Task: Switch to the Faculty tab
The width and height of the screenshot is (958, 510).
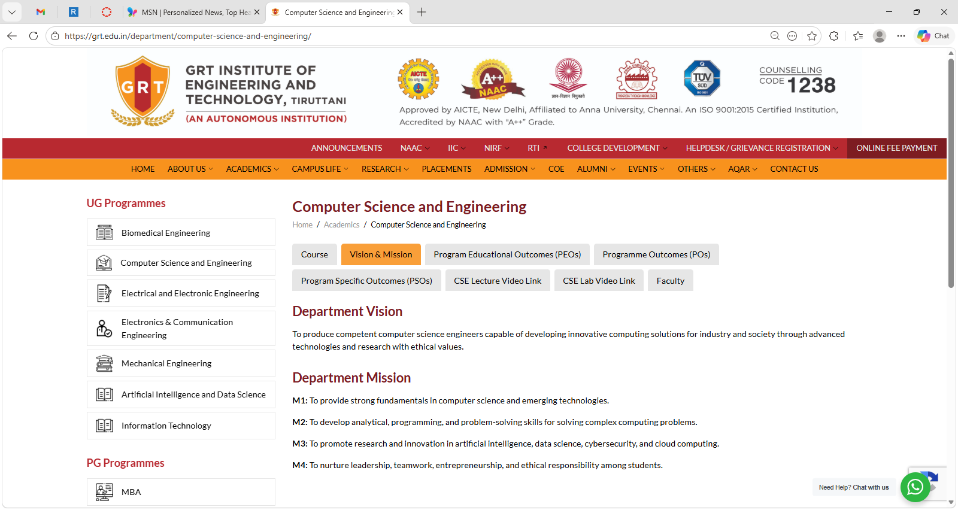Action: (x=670, y=281)
